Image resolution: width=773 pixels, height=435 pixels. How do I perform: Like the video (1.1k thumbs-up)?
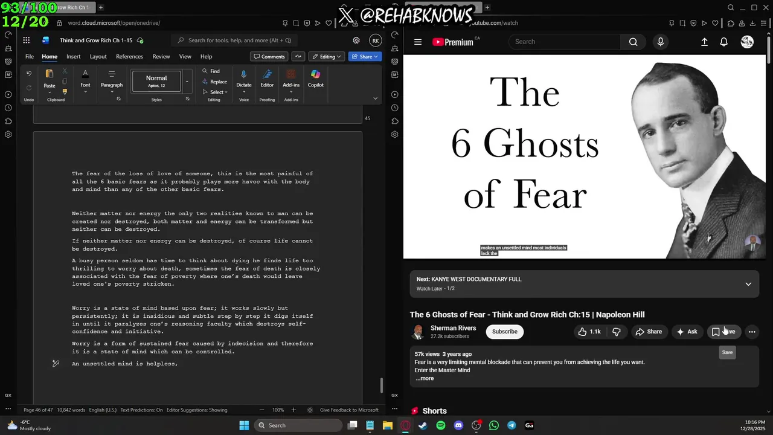589,332
